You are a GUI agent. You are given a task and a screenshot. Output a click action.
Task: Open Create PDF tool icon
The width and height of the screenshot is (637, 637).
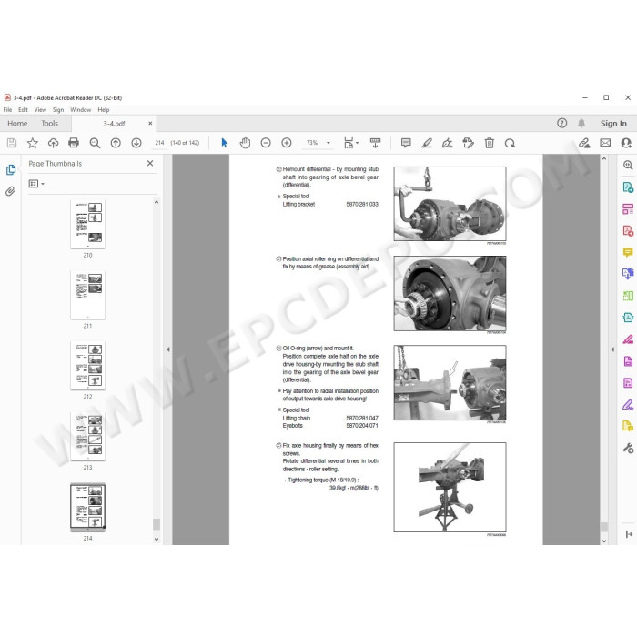pos(628,231)
